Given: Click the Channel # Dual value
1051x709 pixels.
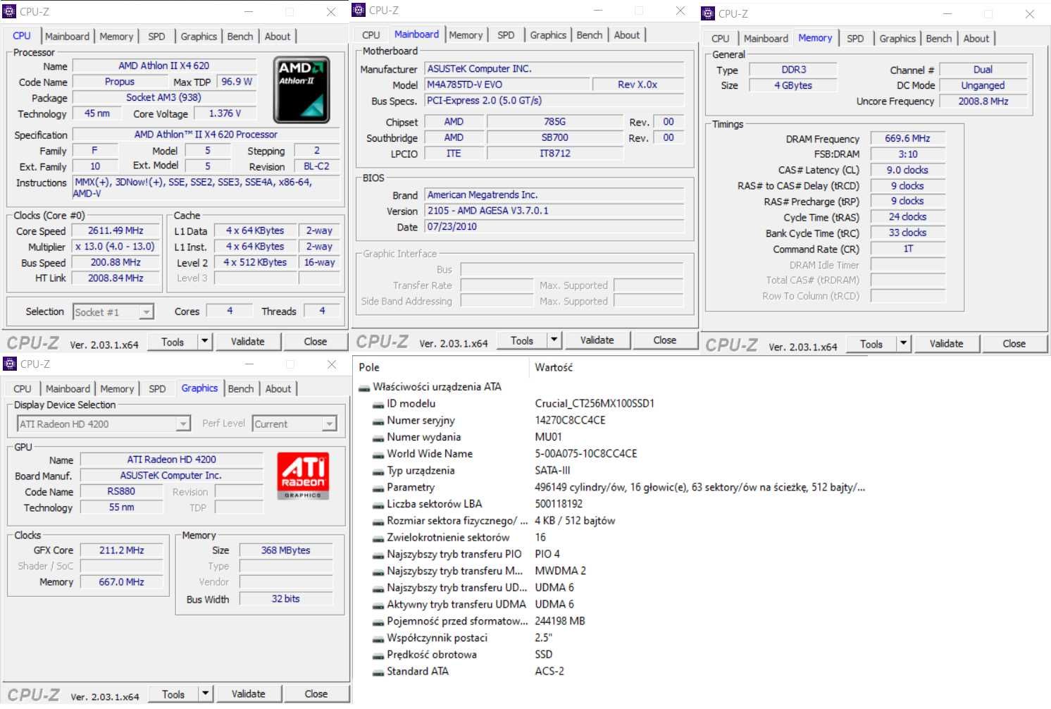Looking at the screenshot, I should pyautogui.click(x=983, y=70).
